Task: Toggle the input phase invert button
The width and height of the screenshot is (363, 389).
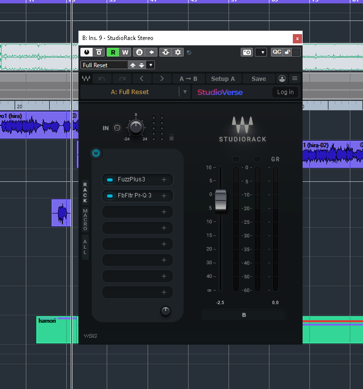Action: [x=117, y=128]
